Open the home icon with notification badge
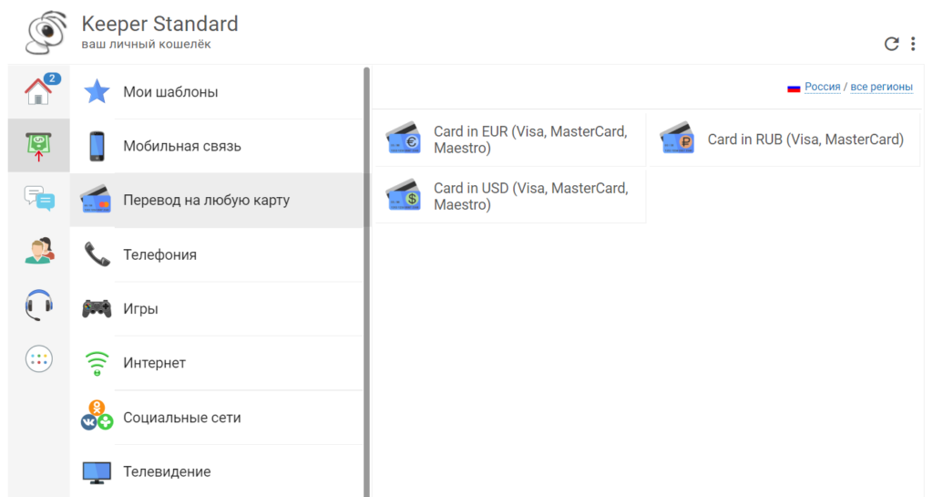The height and width of the screenshot is (497, 933). pyautogui.click(x=39, y=91)
